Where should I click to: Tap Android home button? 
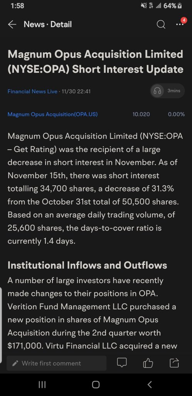pos(96,385)
